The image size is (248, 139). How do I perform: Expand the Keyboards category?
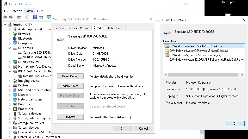click(x=10, y=85)
